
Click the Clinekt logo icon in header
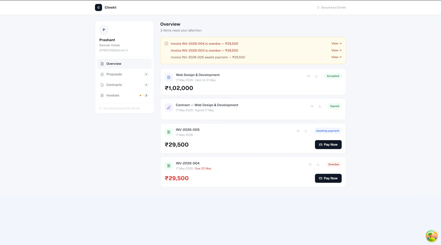point(98,7)
